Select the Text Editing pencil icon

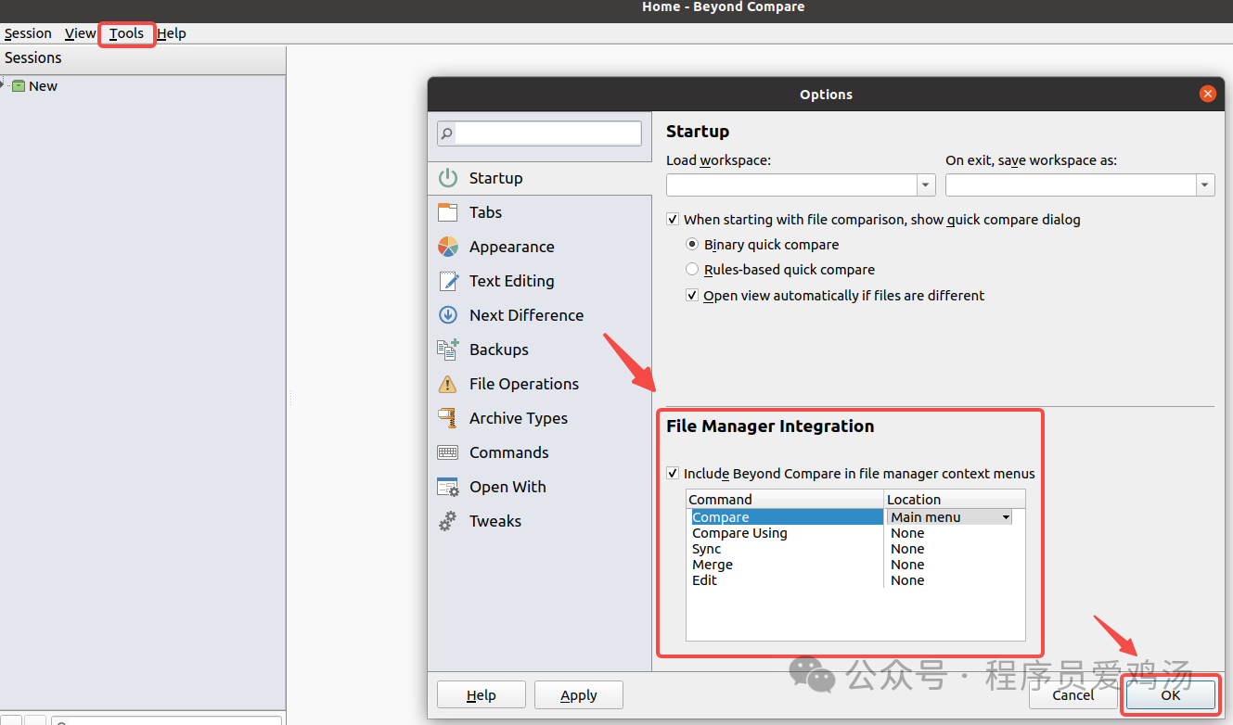(448, 281)
